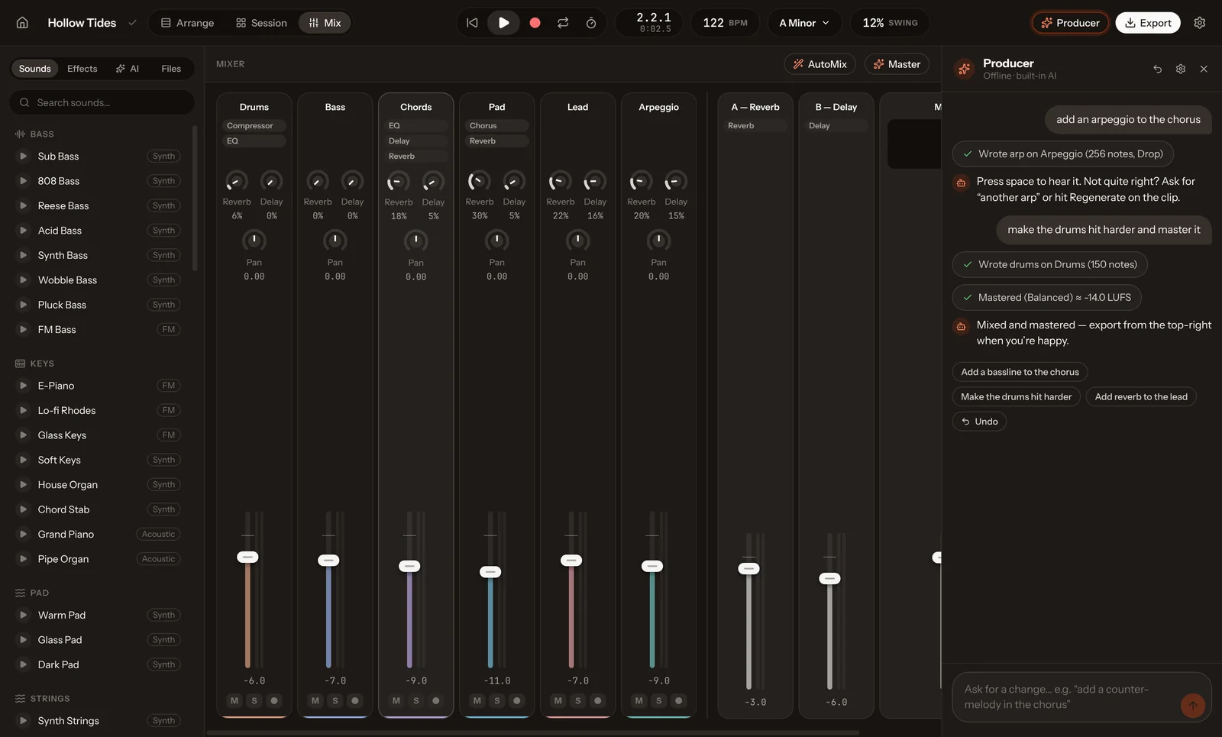This screenshot has width=1222, height=737.
Task: Open the Hollow Tides project menu chevron
Action: tap(132, 23)
